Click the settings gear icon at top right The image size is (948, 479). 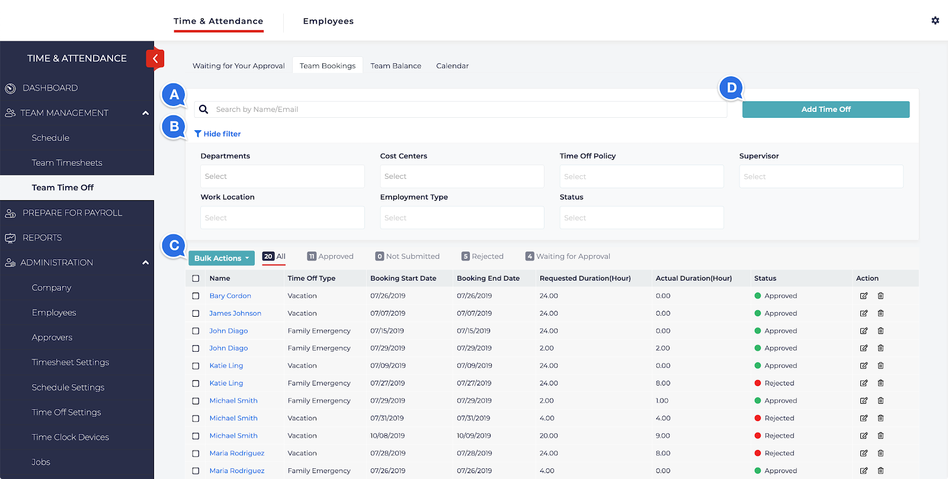point(935,21)
